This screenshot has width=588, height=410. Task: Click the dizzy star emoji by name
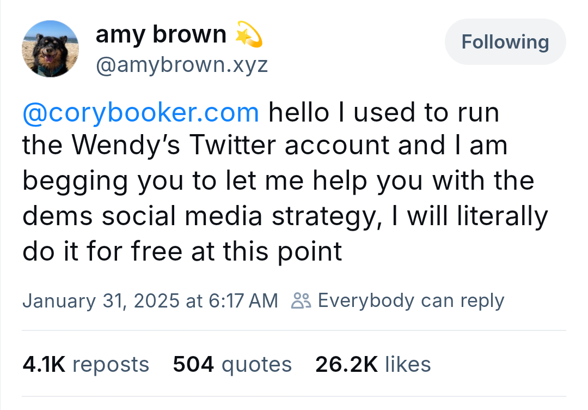pyautogui.click(x=248, y=34)
